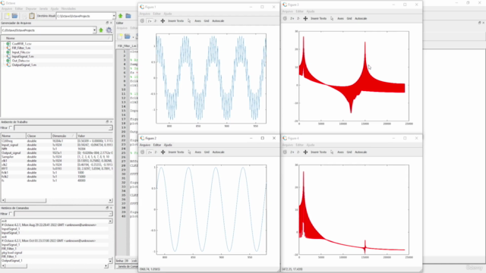Viewport: 486px width, 273px height.
Task: Activate pointer select tool in Figure 4
Action: point(332,152)
